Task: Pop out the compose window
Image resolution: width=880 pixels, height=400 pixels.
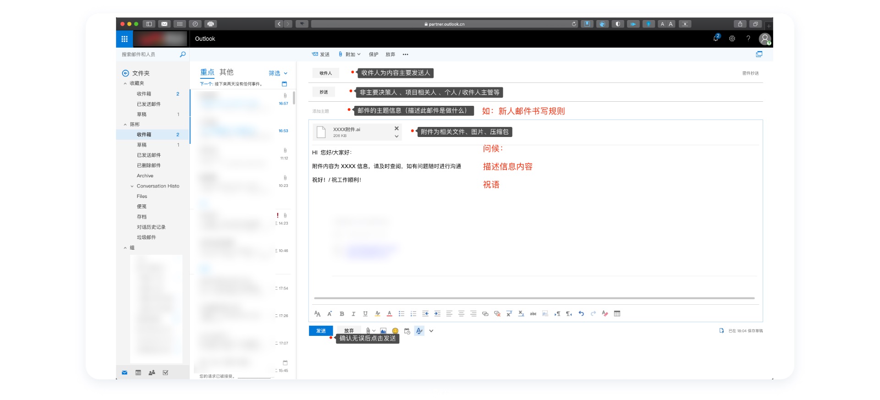Action: coord(759,54)
